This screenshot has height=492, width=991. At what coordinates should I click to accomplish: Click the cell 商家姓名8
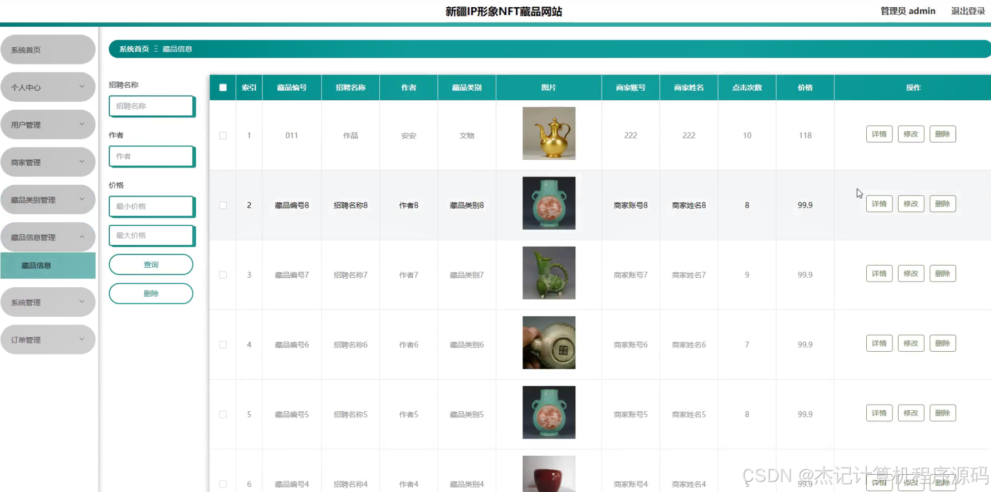pos(689,205)
